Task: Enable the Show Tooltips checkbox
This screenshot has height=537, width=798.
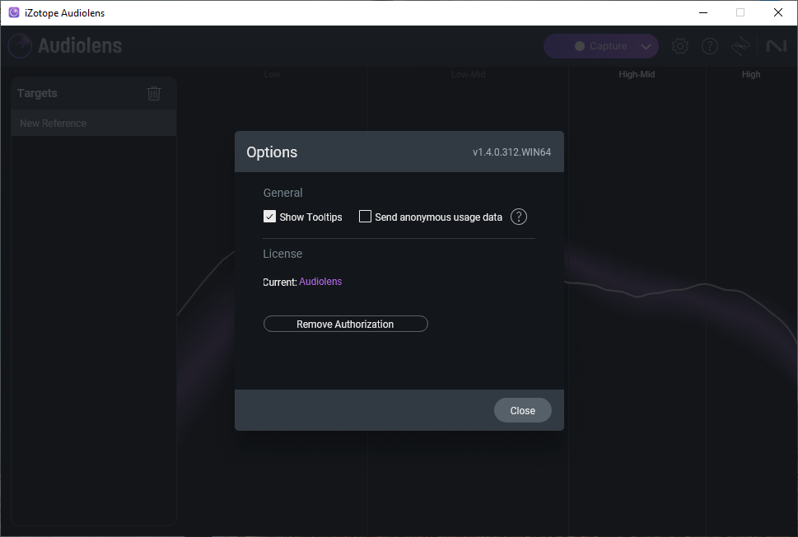Action: point(270,217)
